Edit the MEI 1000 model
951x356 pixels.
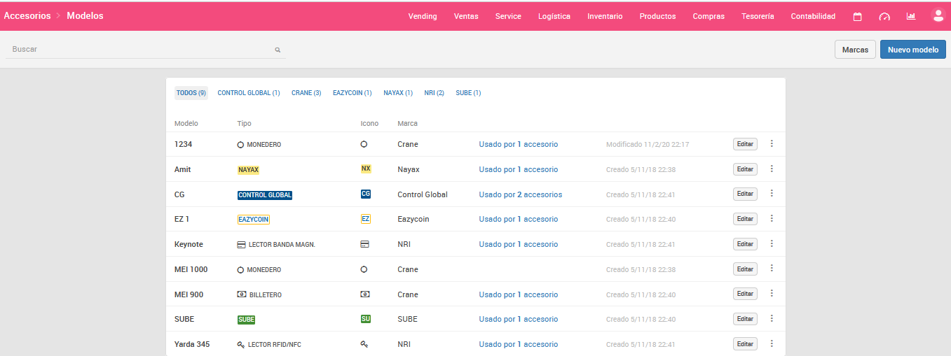click(x=745, y=269)
